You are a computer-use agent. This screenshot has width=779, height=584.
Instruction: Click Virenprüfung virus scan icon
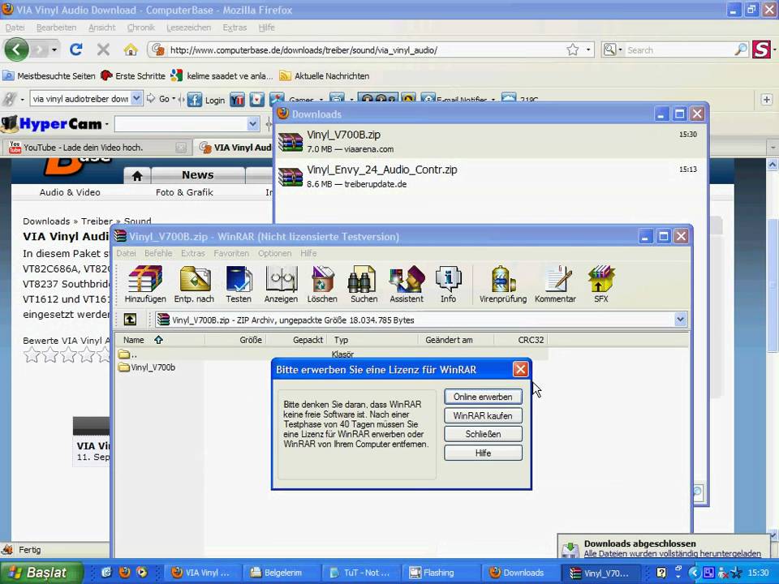[503, 284]
